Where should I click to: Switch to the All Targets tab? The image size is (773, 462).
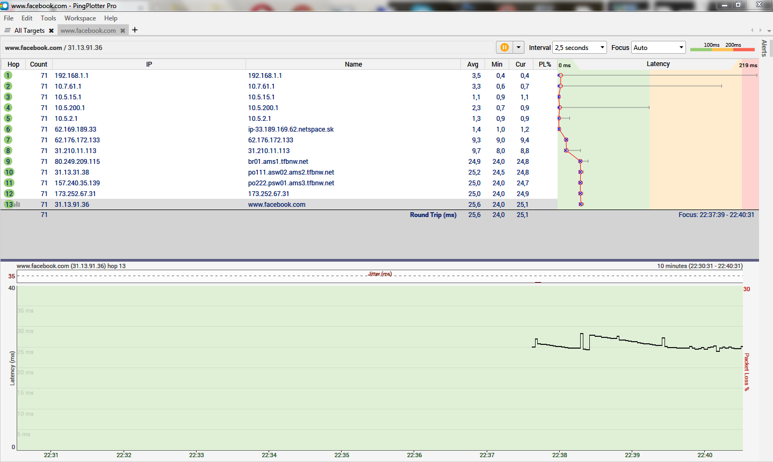29,31
